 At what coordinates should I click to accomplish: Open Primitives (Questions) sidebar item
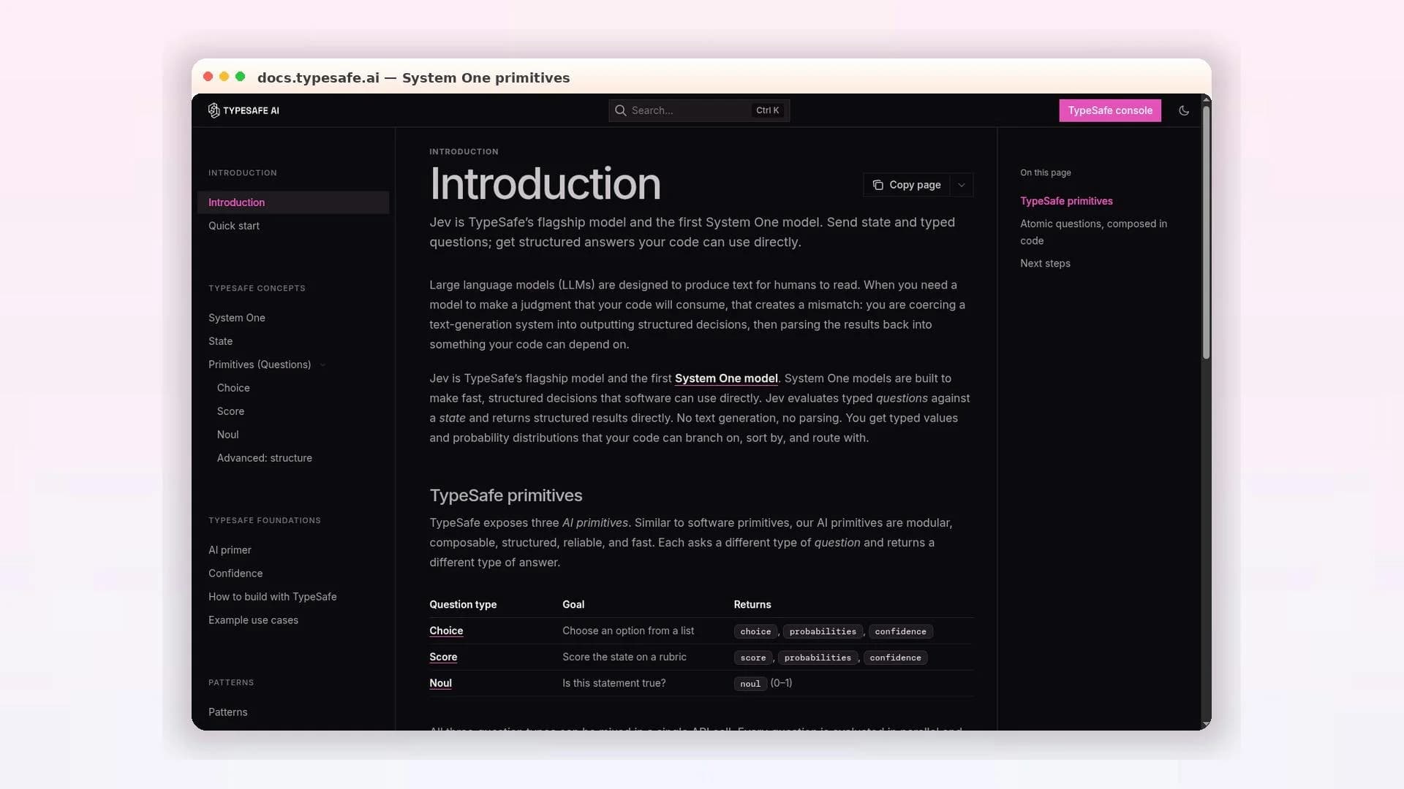click(260, 365)
